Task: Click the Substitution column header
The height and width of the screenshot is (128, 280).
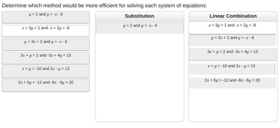Action: click(x=139, y=16)
